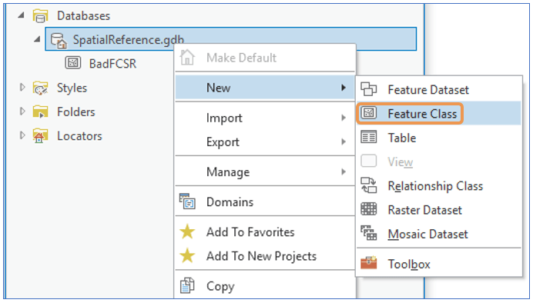The width and height of the screenshot is (533, 303).
Task: Collapse the Databases tree node
Action: point(22,15)
